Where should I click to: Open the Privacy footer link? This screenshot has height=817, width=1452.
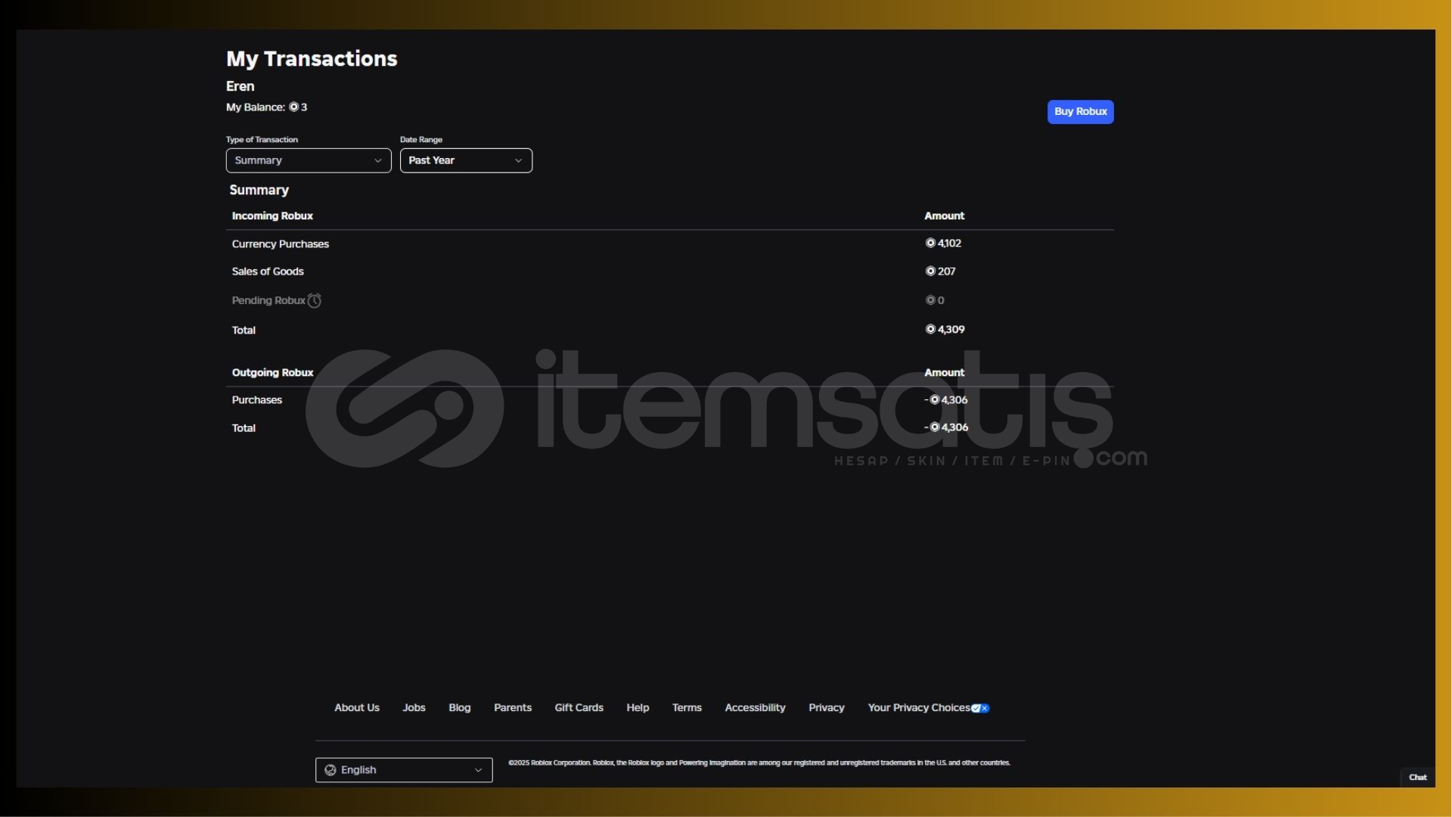[x=827, y=707]
